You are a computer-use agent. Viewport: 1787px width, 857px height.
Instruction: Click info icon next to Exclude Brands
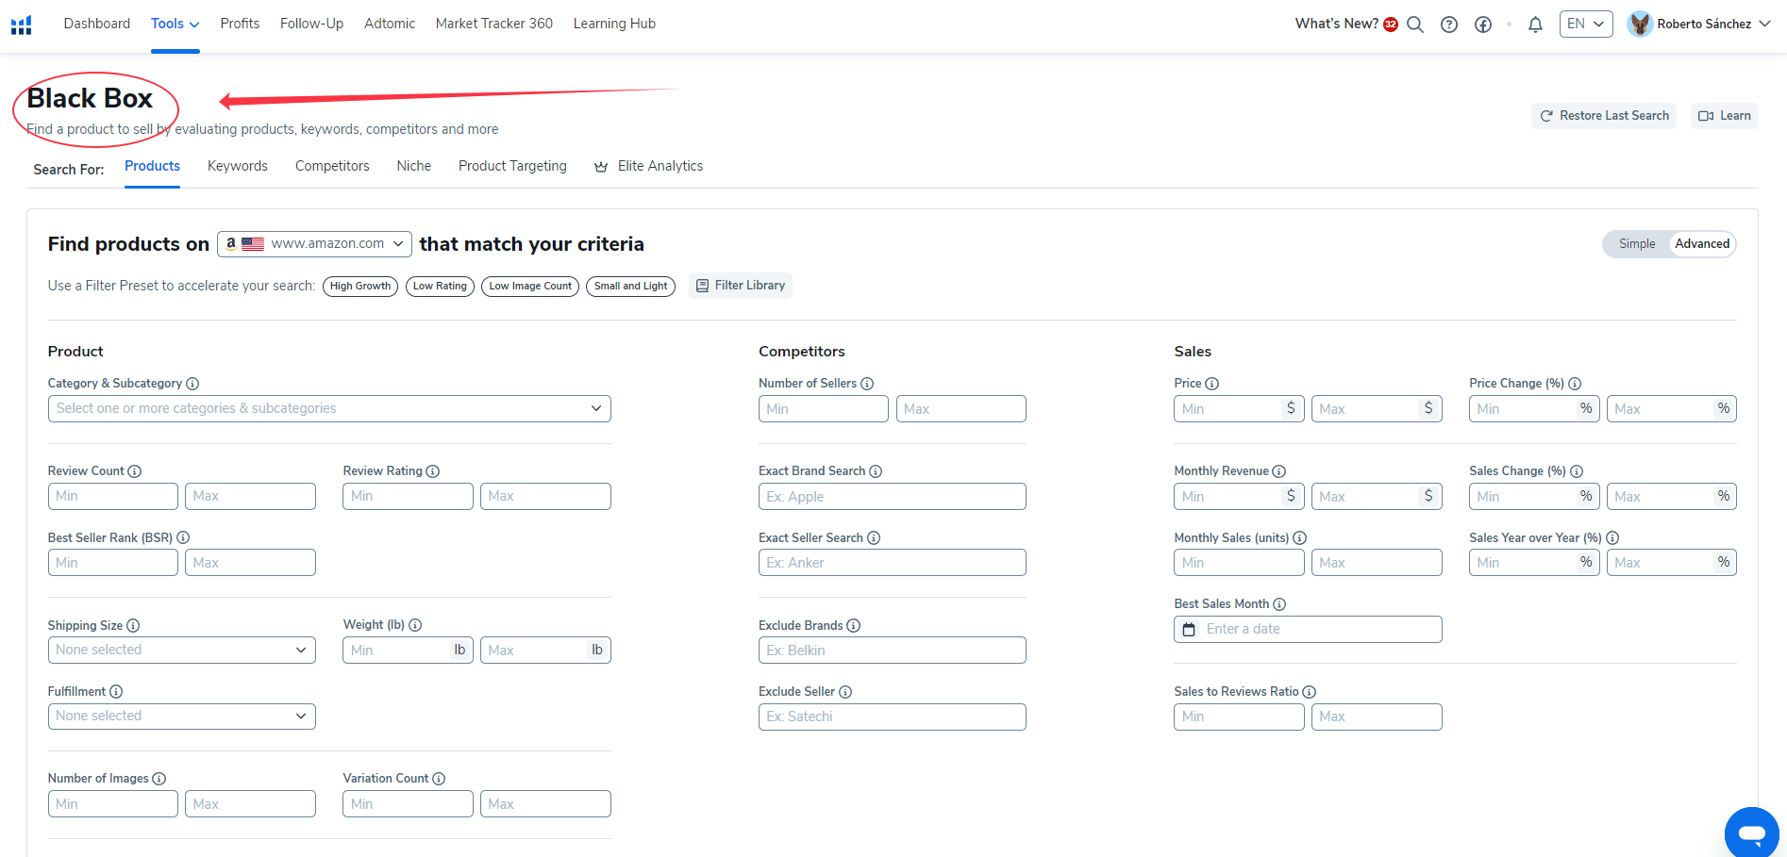click(x=854, y=626)
